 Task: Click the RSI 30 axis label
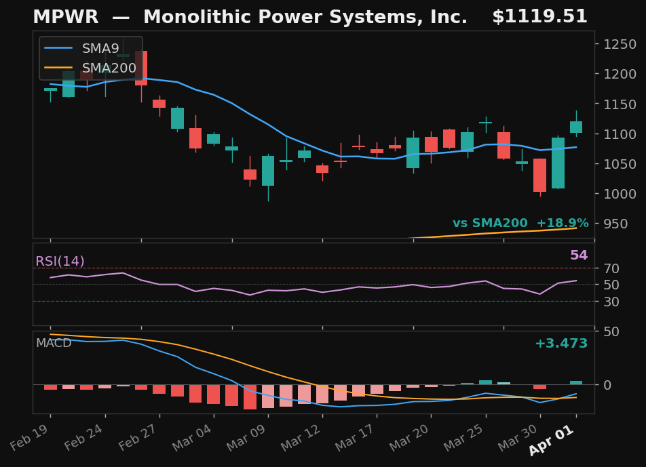tap(611, 302)
